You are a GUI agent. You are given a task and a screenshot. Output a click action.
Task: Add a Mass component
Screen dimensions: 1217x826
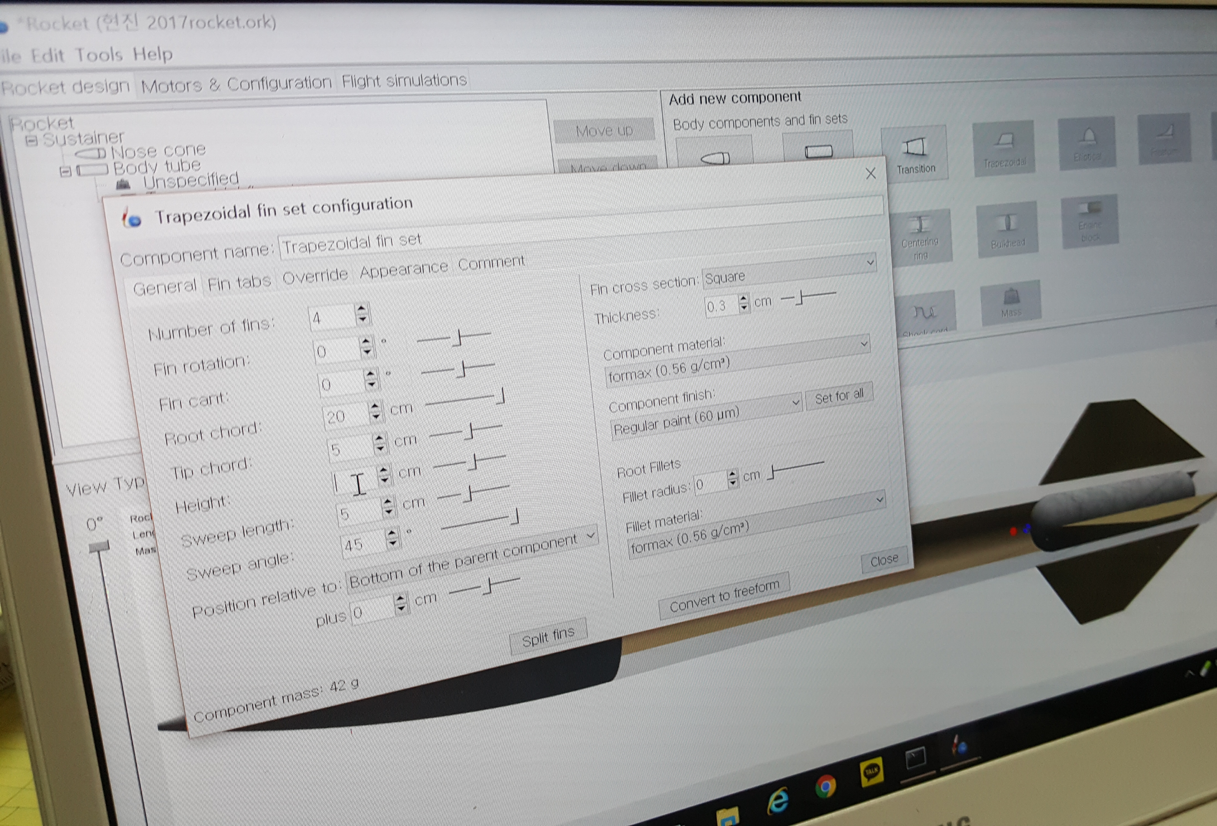(x=1011, y=303)
